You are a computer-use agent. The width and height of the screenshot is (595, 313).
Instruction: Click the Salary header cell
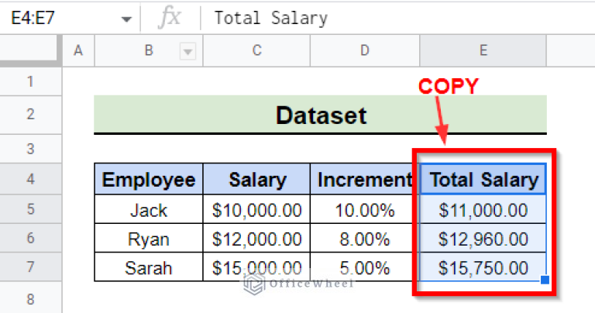pos(257,179)
